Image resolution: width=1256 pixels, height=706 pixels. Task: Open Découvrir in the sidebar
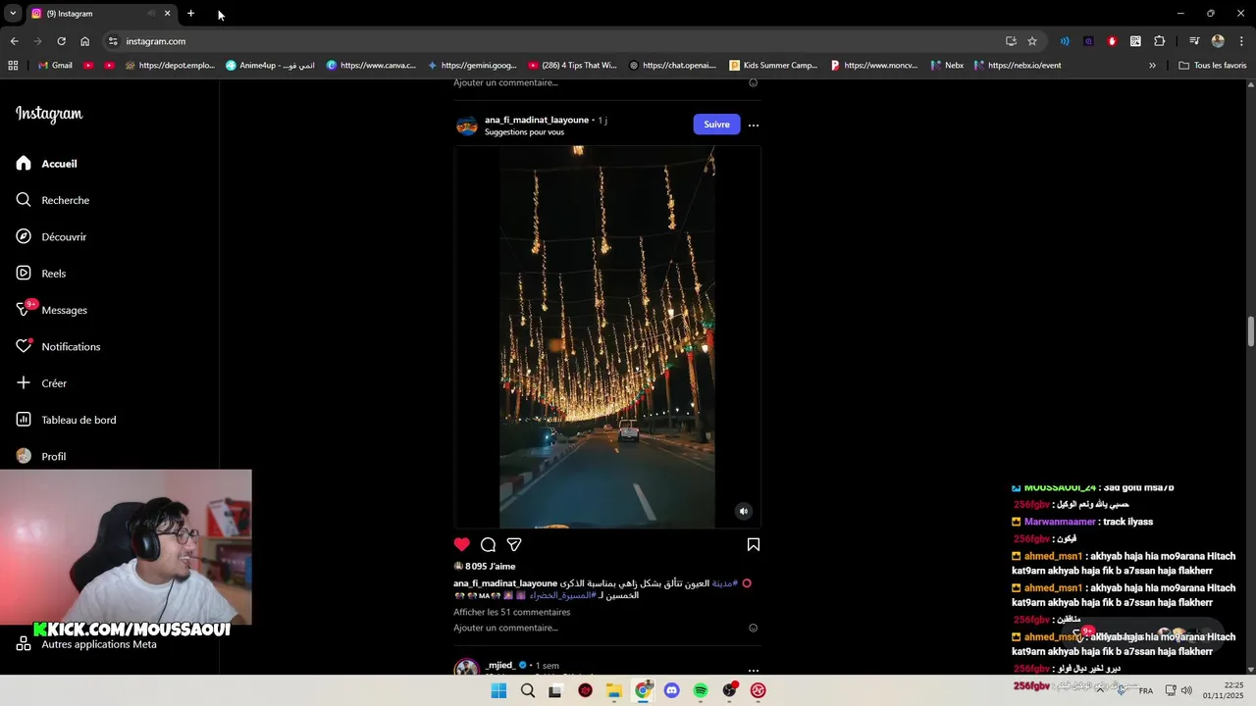point(51,236)
